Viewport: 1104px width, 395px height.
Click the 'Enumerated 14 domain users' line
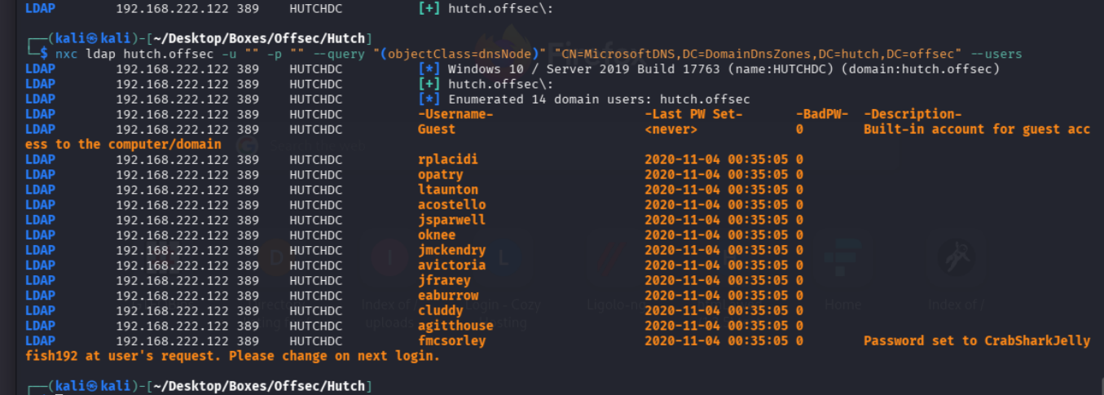tap(583, 99)
